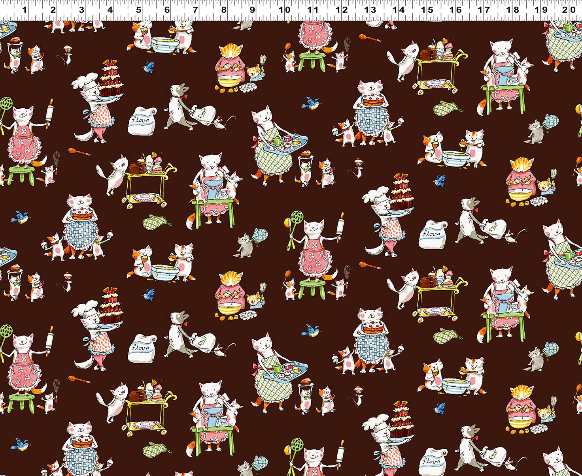The image size is (582, 476).
Task: Click the number 15 on the ruler
Action: [x=427, y=9]
